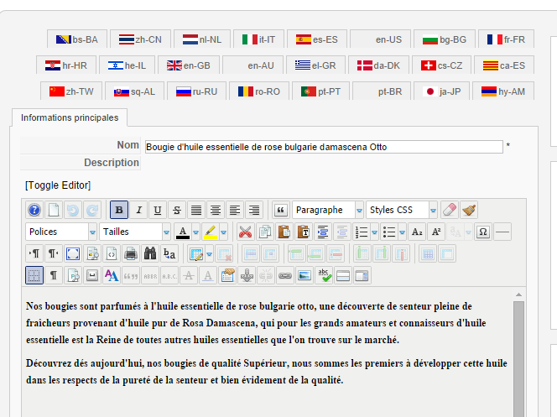Apply subscript formatting

pyautogui.click(x=417, y=232)
